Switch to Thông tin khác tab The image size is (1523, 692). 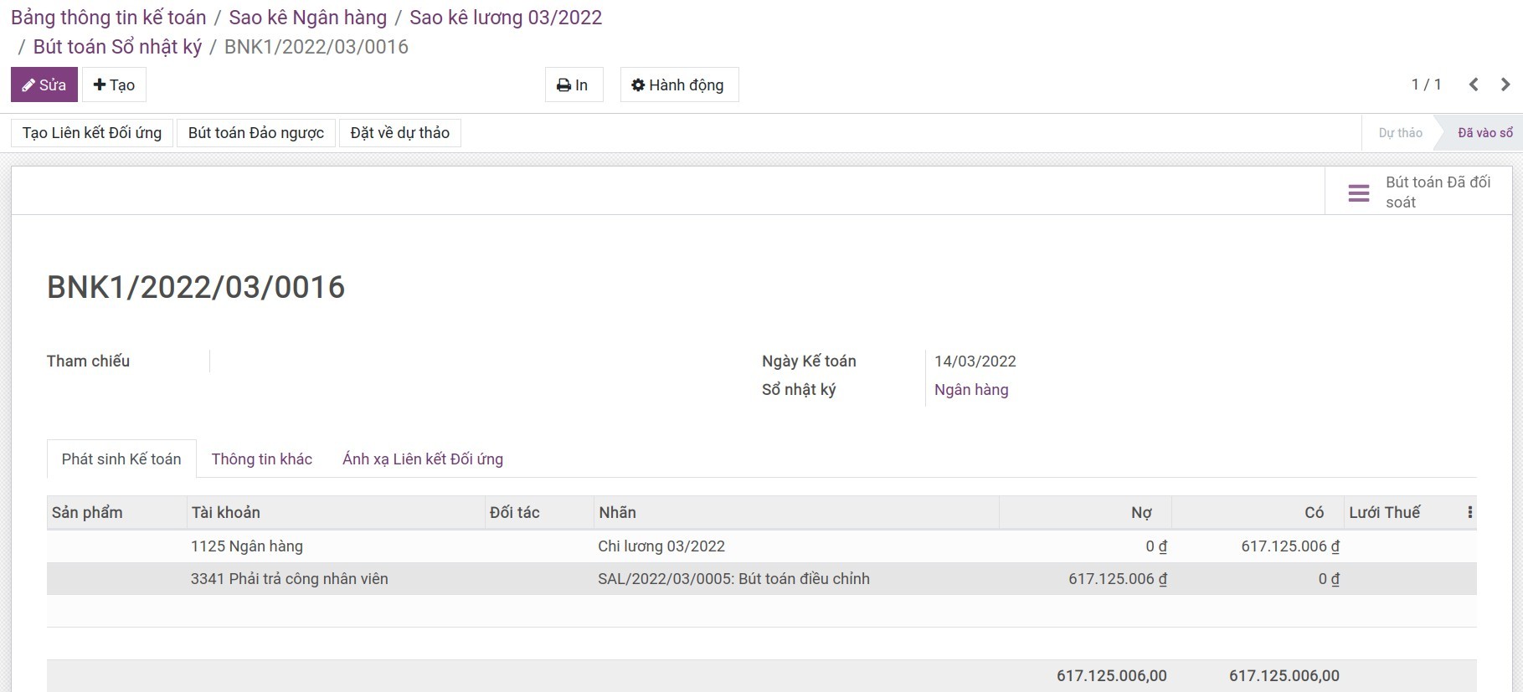click(x=262, y=459)
